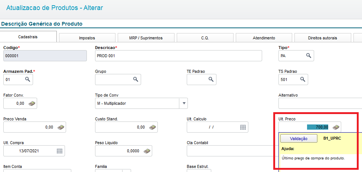Click the Grupo field search magnifier
The width and height of the screenshot is (362, 172).
[x=136, y=79]
